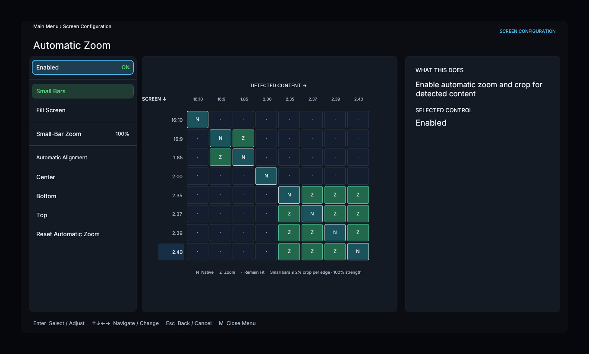Click the 'M Close Menu' hint
Image resolution: width=589 pixels, height=354 pixels.
237,323
